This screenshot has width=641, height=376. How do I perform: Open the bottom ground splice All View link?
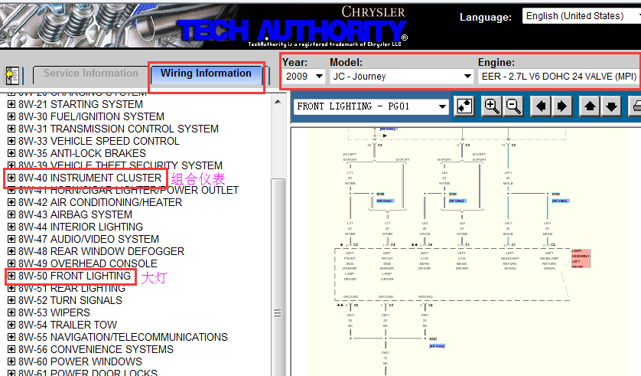pyautogui.click(x=437, y=346)
